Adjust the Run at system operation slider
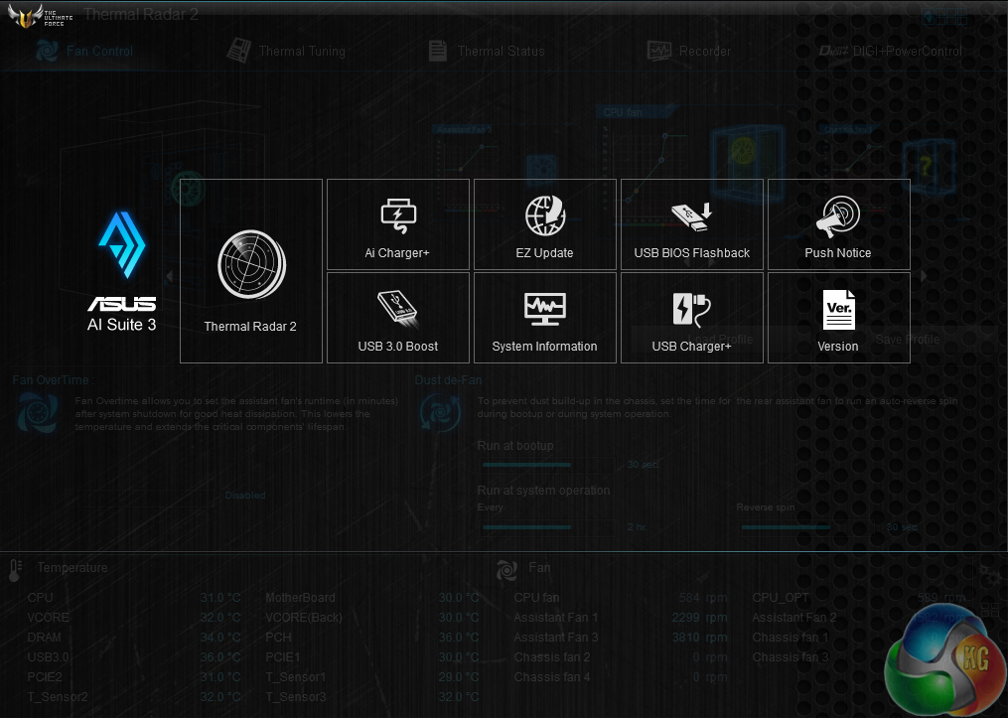The width and height of the screenshot is (1008, 718). coord(549,527)
